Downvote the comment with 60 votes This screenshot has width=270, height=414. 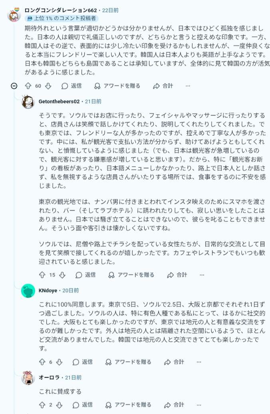click(48, 86)
